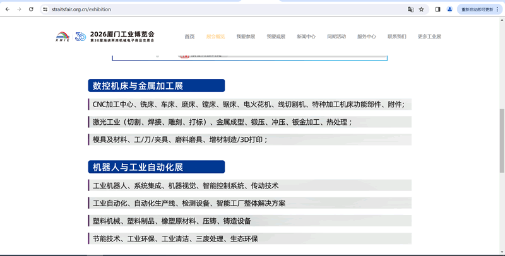Expand the 服务中心 menu
This screenshot has height=256, width=505.
pyautogui.click(x=366, y=37)
